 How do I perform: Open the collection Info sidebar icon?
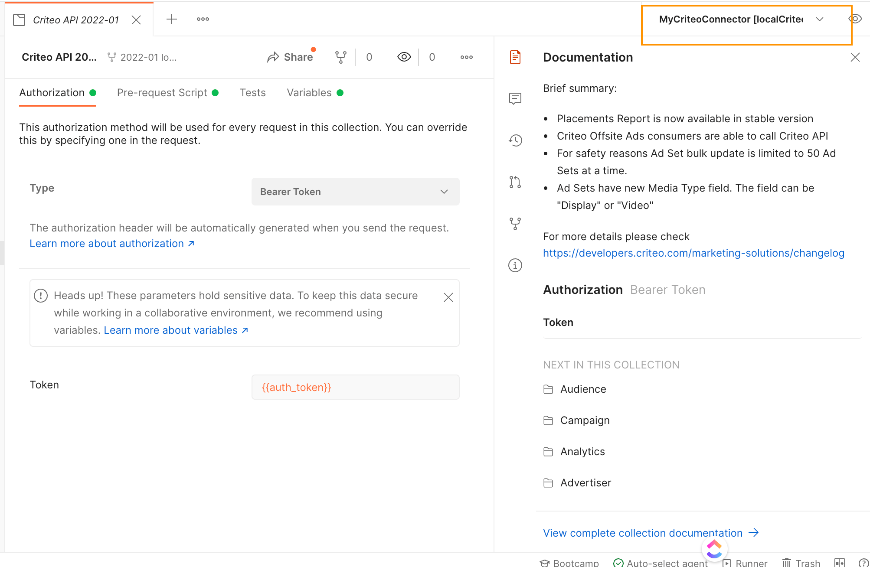[x=515, y=265]
